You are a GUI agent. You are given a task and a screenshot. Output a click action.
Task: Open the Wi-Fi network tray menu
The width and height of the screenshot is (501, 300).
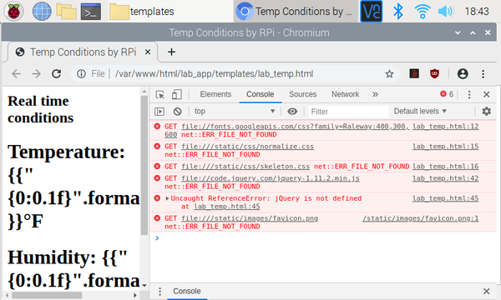(x=422, y=12)
